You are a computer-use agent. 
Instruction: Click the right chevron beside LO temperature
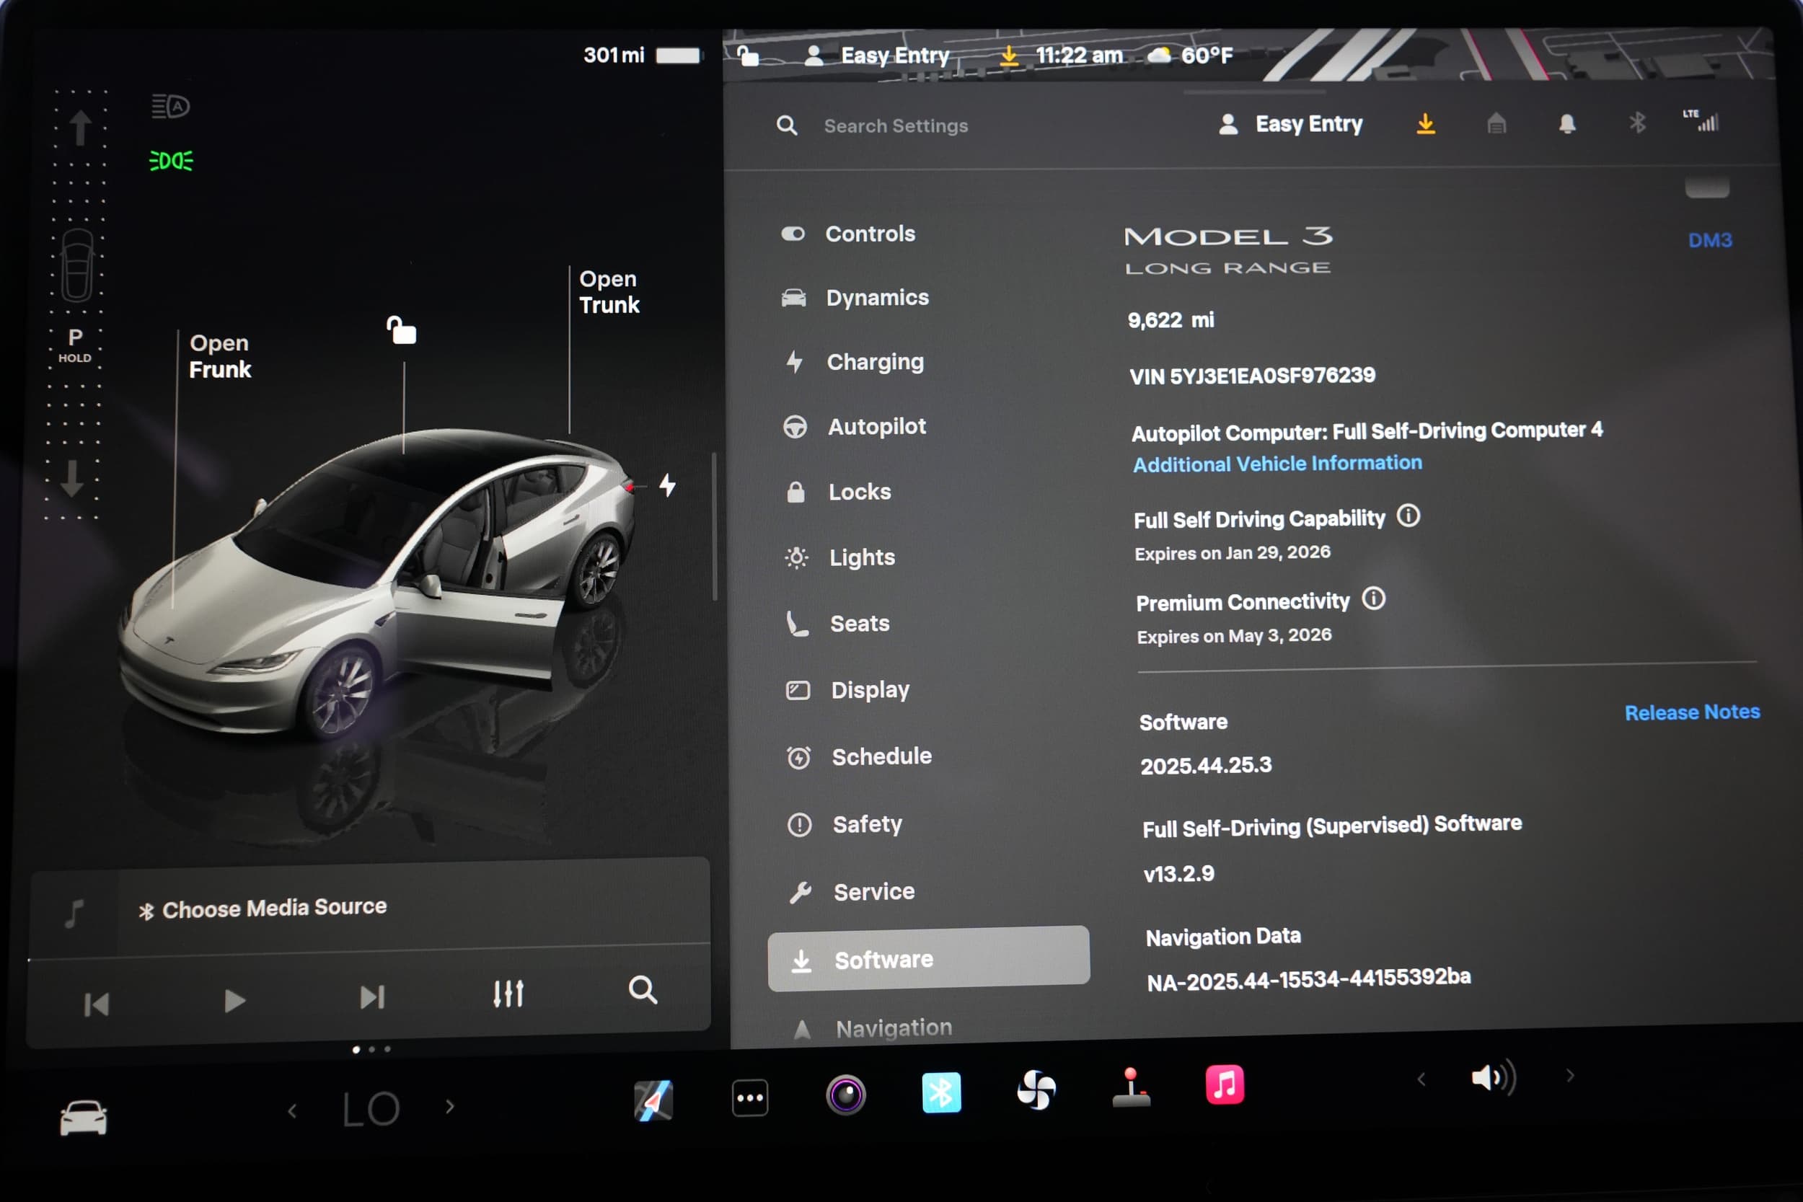point(449,1106)
